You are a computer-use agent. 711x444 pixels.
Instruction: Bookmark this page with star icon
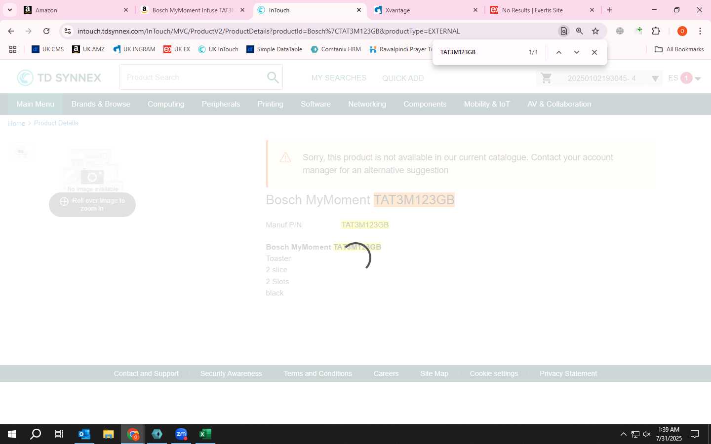[595, 31]
